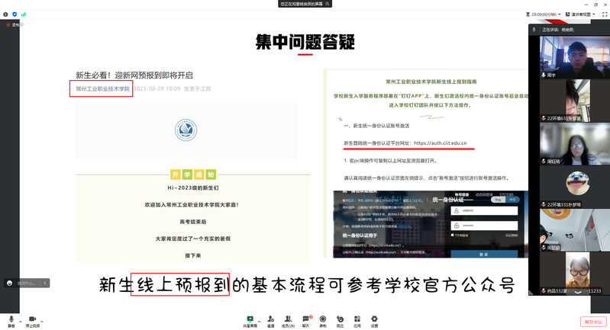Open the members list panel

coord(288,319)
